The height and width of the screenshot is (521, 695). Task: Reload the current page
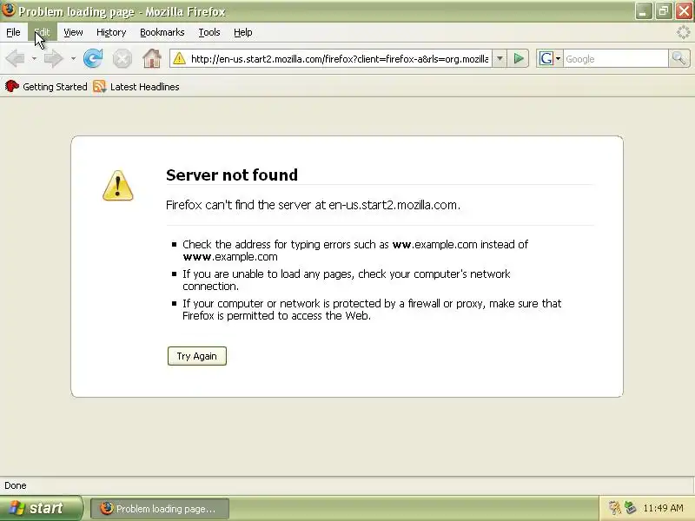click(x=93, y=58)
